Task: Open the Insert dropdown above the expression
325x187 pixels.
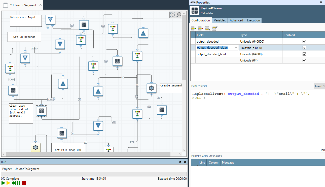Action: click(320, 86)
